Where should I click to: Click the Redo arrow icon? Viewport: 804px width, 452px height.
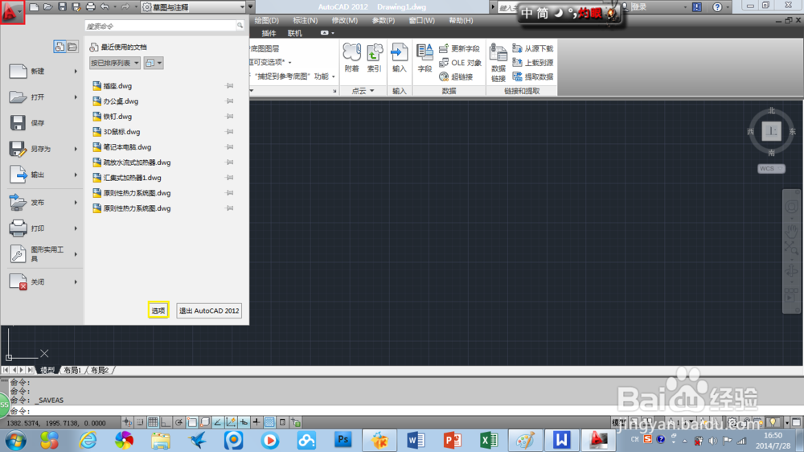click(x=125, y=6)
